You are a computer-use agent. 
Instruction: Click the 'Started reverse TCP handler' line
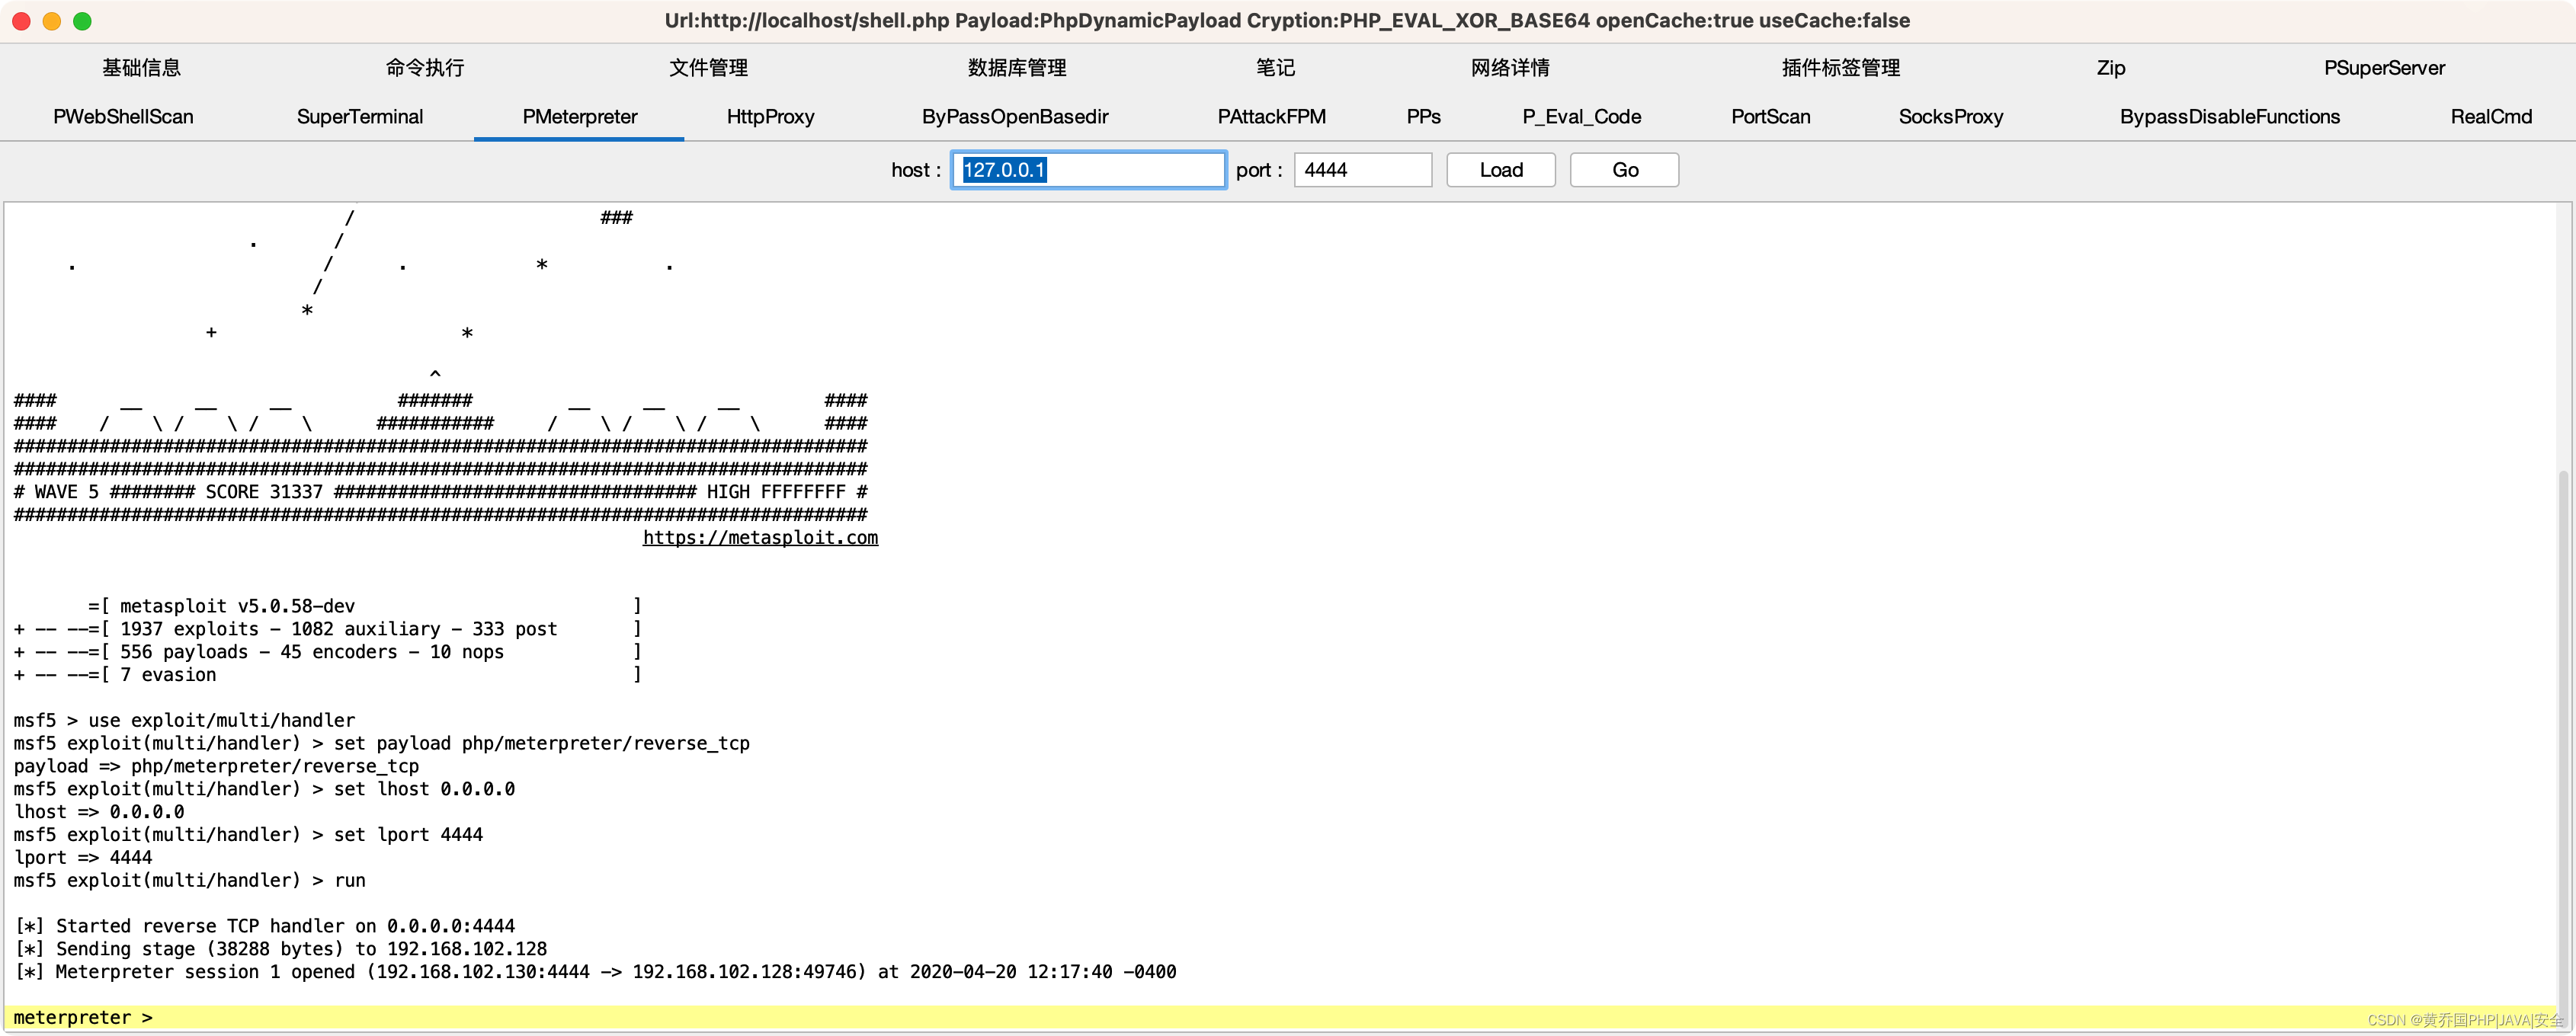coord(265,927)
